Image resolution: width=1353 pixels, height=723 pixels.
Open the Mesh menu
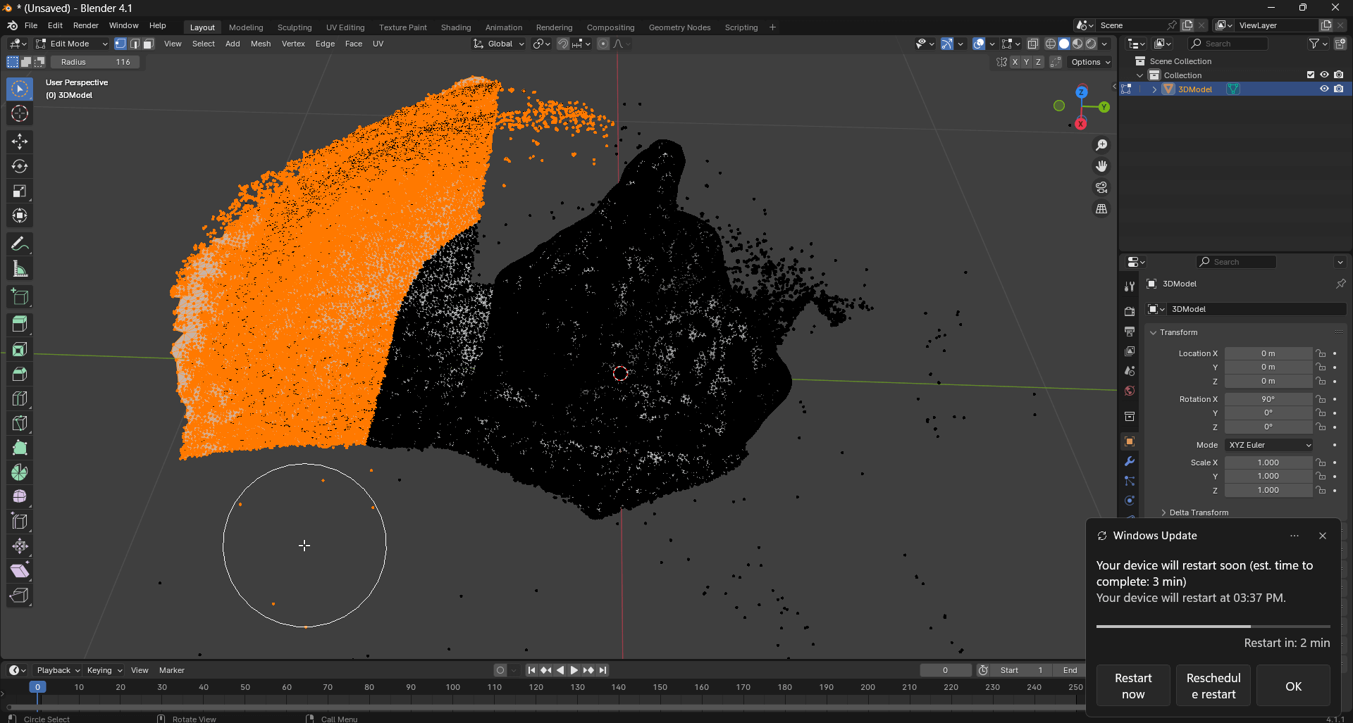pyautogui.click(x=260, y=44)
